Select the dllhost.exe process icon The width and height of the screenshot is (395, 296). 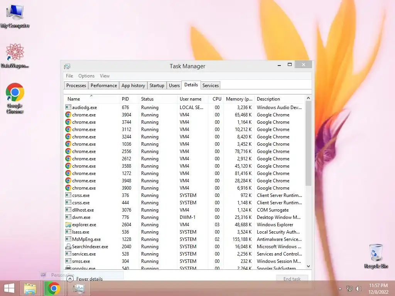(68, 210)
